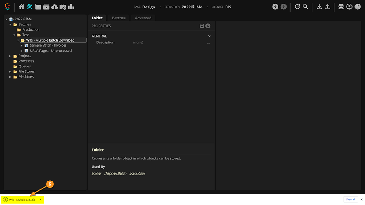365x205 pixels.
Task: Navigate back with the left arrow icon
Action: pyautogui.click(x=275, y=7)
